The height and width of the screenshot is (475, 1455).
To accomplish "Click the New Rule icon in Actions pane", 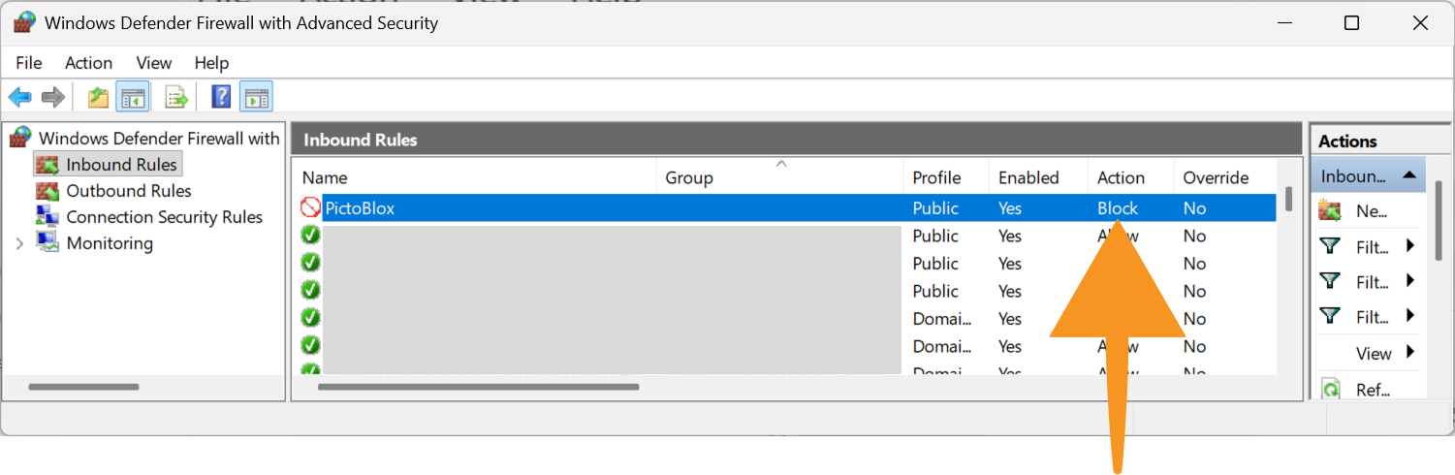I will [x=1330, y=210].
